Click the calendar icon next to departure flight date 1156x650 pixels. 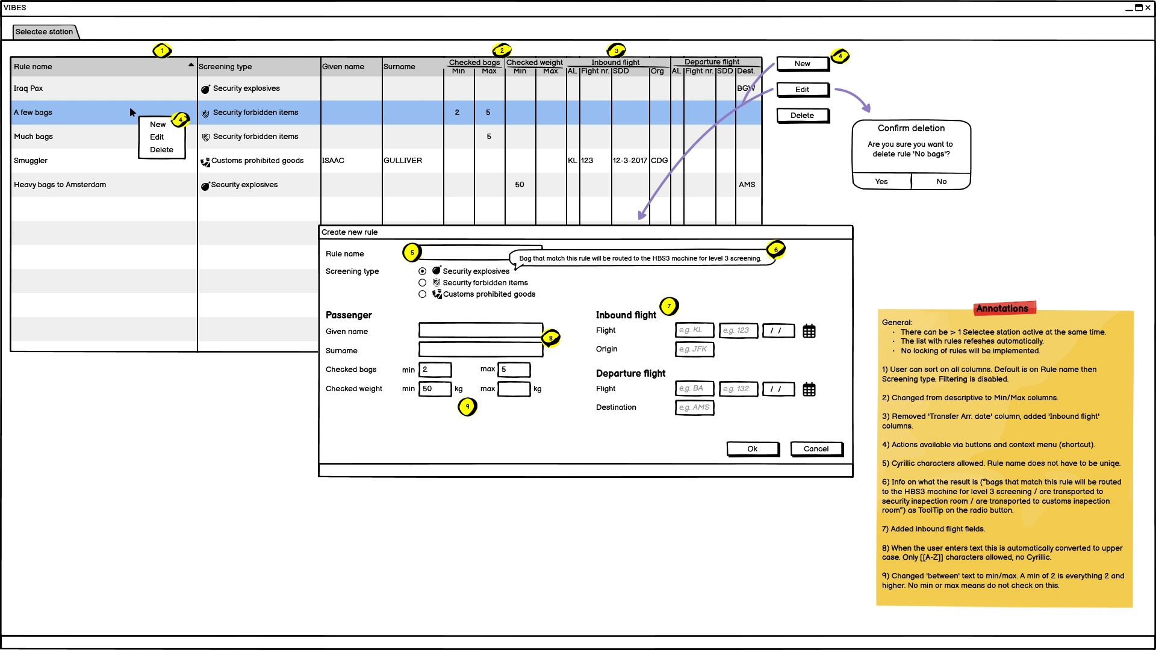809,389
